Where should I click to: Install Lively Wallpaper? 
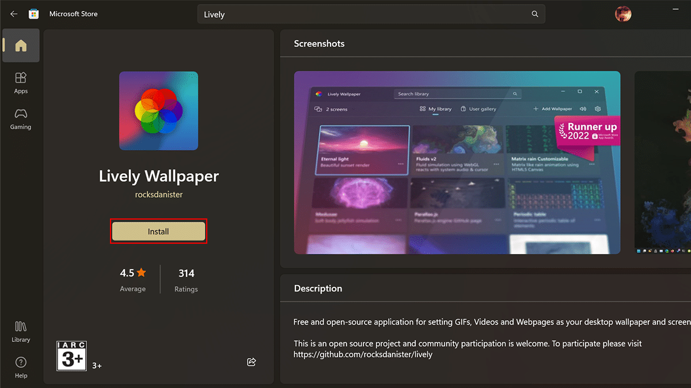tap(158, 232)
